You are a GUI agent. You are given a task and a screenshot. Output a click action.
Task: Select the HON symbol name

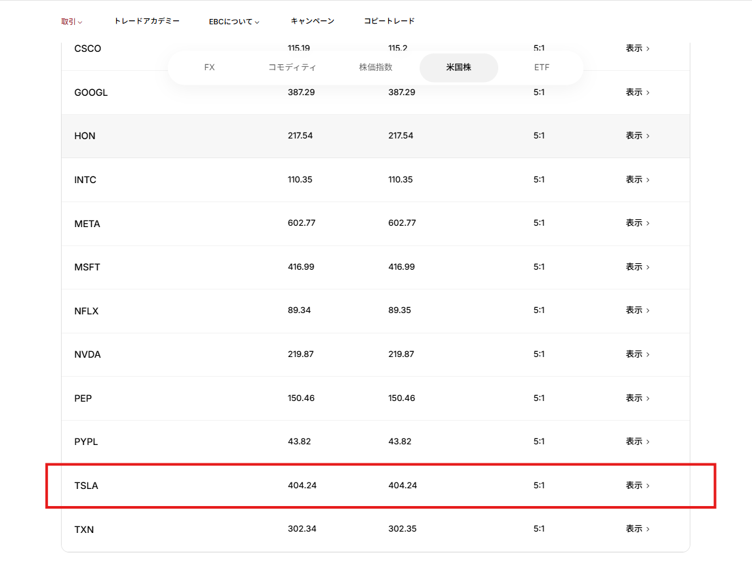pyautogui.click(x=85, y=136)
